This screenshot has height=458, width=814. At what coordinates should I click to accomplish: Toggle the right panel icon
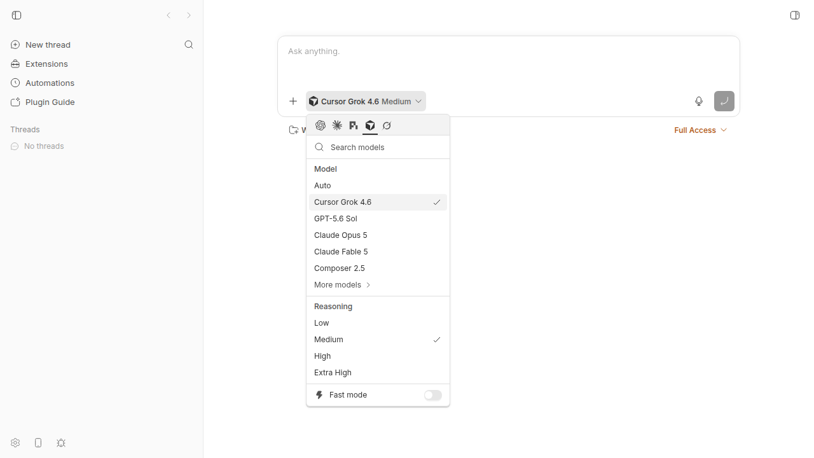point(795,15)
